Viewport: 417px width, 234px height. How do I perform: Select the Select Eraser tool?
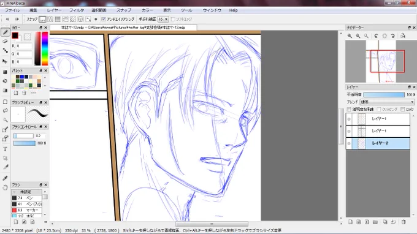point(5,138)
